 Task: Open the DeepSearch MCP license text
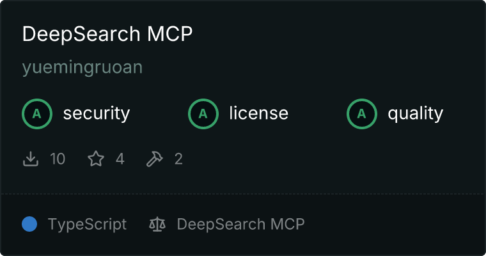tap(241, 224)
